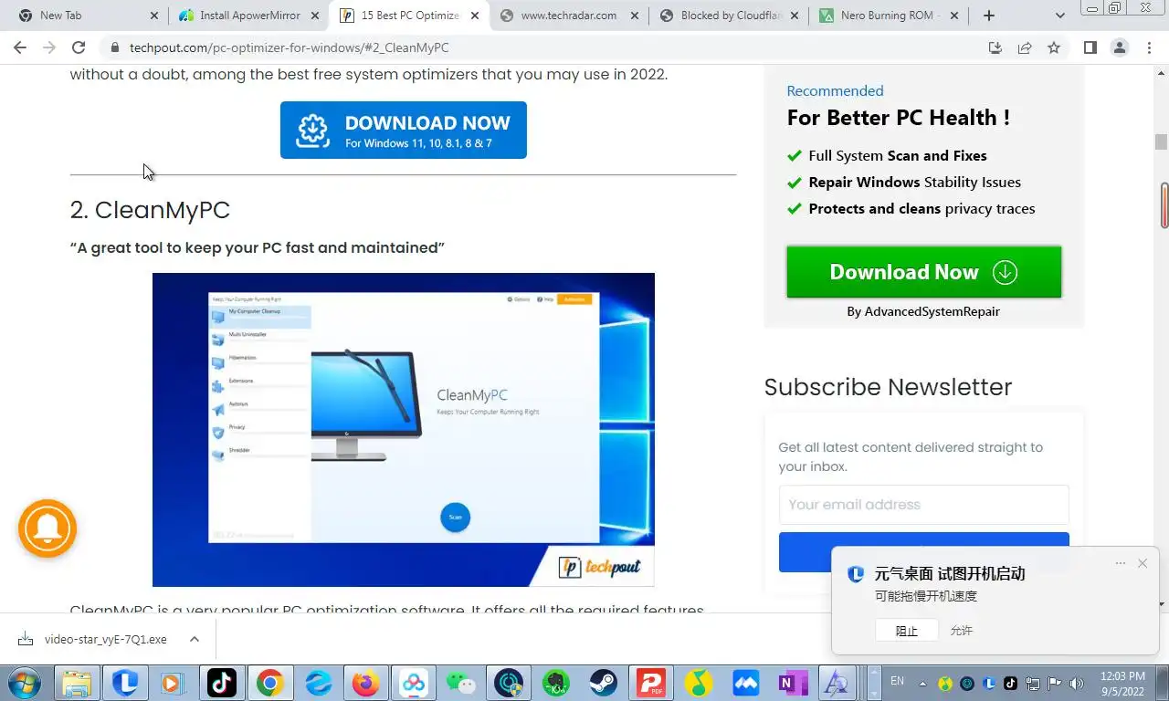Click the volume speaker tray icon

pyautogui.click(x=1076, y=683)
